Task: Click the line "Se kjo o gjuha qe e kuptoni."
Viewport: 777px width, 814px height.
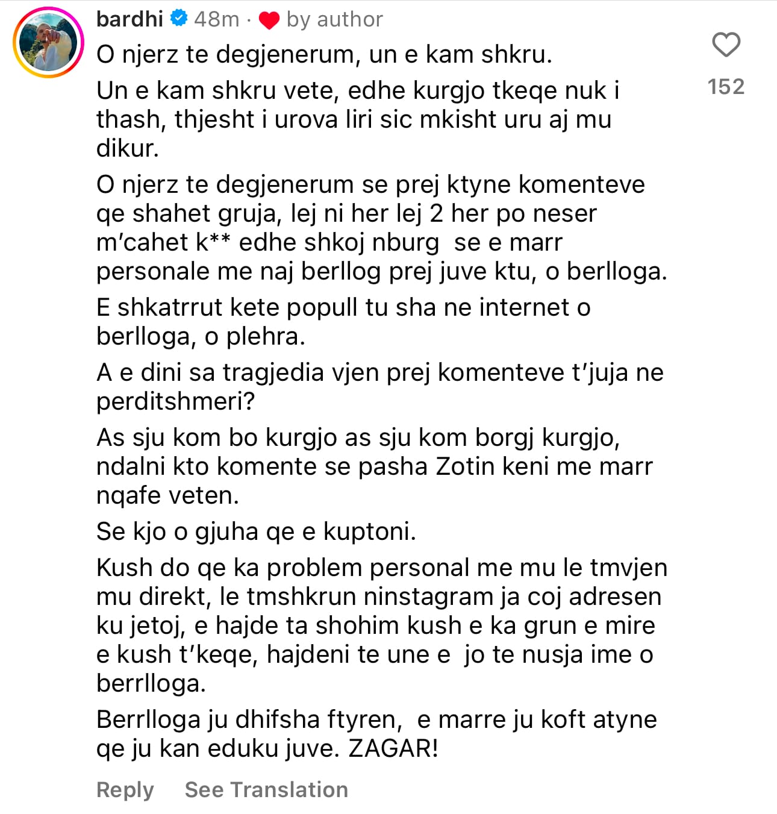Action: (256, 531)
